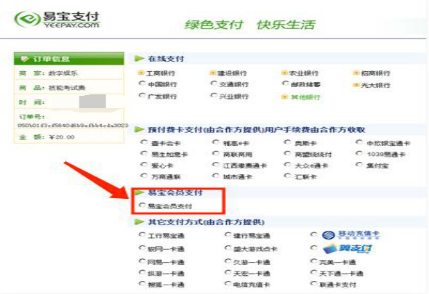Choose the 交通银行 radio button
Image resolution: width=429 pixels, height=294 pixels.
(213, 83)
